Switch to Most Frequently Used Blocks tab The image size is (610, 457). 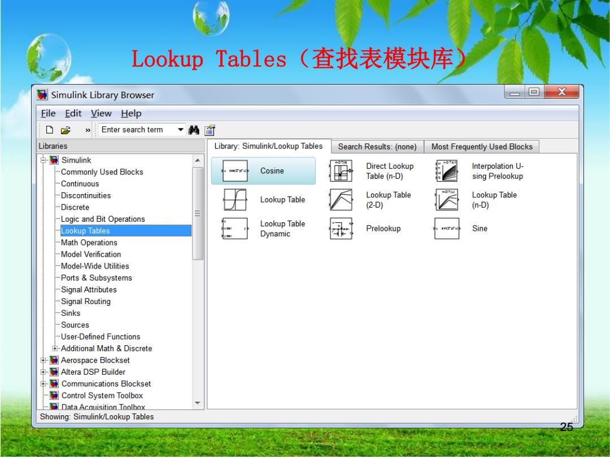click(482, 147)
